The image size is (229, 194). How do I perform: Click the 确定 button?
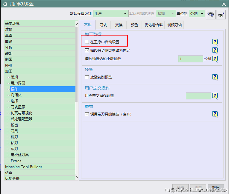point(181,188)
